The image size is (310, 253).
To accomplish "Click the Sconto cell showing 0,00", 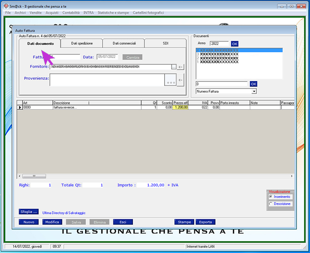I will pos(165,107).
